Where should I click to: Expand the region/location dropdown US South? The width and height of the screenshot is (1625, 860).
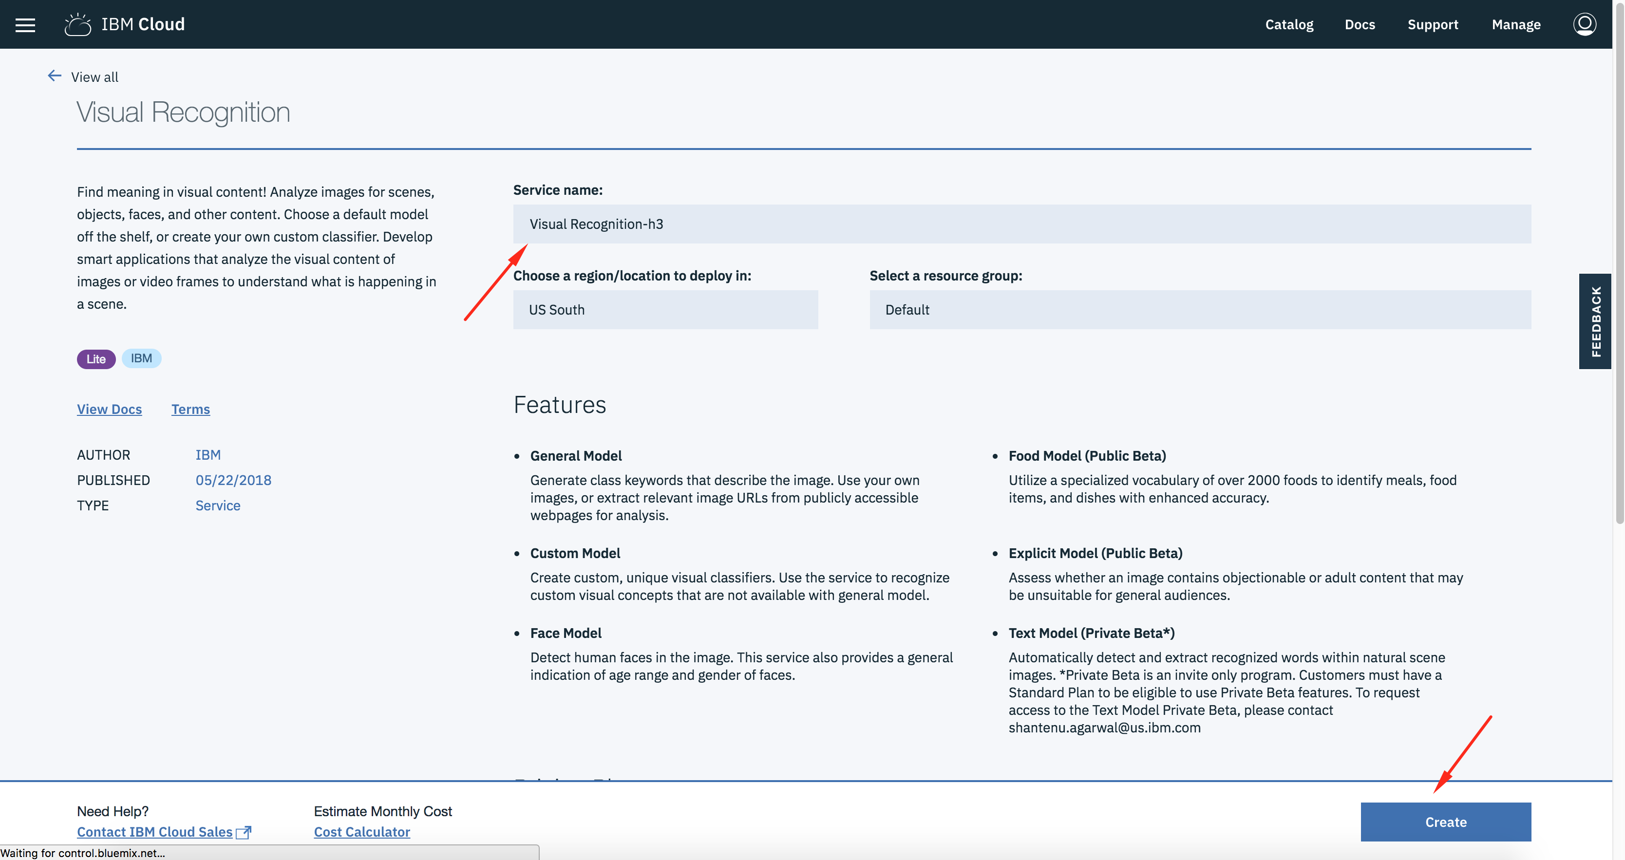click(665, 310)
